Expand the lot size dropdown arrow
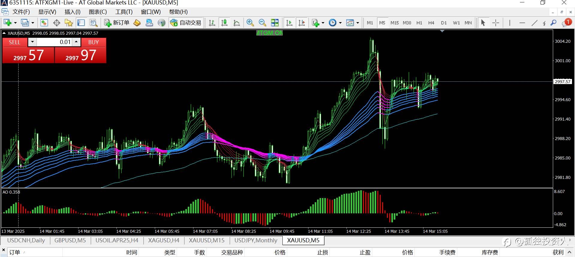 point(32,42)
